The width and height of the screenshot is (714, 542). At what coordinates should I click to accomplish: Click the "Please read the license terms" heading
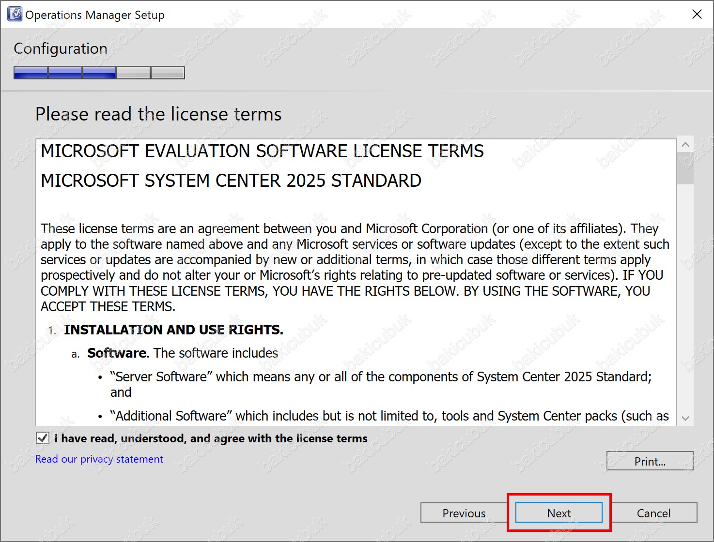coord(158,114)
